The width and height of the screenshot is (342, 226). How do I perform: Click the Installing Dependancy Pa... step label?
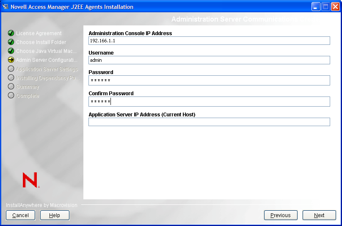tap(48, 78)
